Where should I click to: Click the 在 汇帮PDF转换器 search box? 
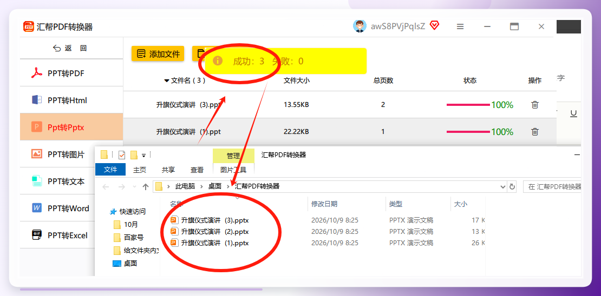point(552,187)
